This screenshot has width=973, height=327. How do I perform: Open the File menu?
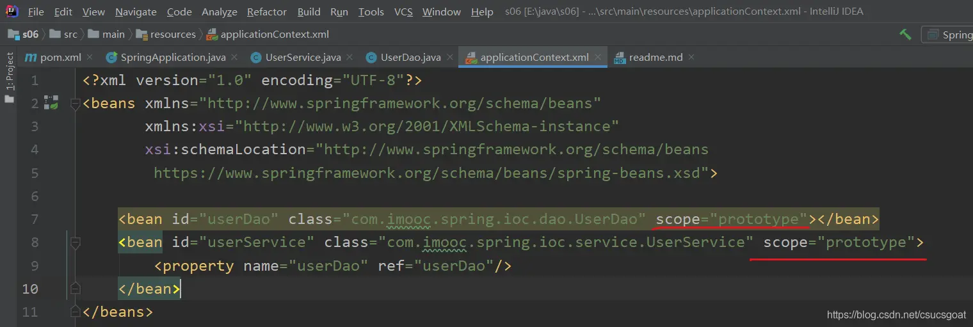point(36,12)
